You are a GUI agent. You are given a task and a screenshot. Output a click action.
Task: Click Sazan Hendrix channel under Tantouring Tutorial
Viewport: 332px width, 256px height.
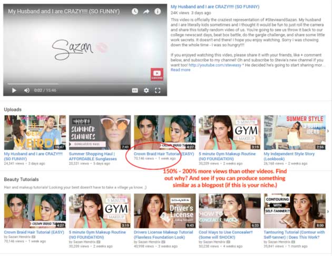279,242
